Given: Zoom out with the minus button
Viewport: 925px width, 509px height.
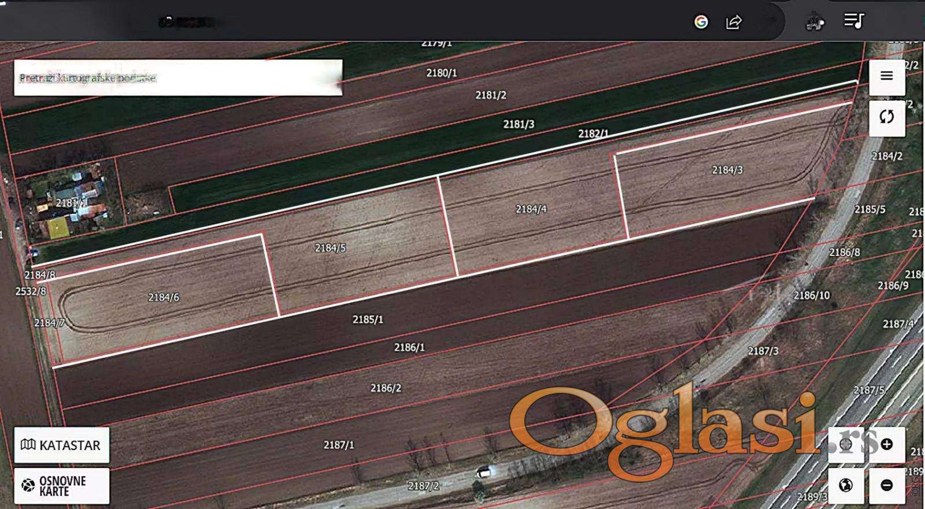Looking at the screenshot, I should pyautogui.click(x=887, y=485).
